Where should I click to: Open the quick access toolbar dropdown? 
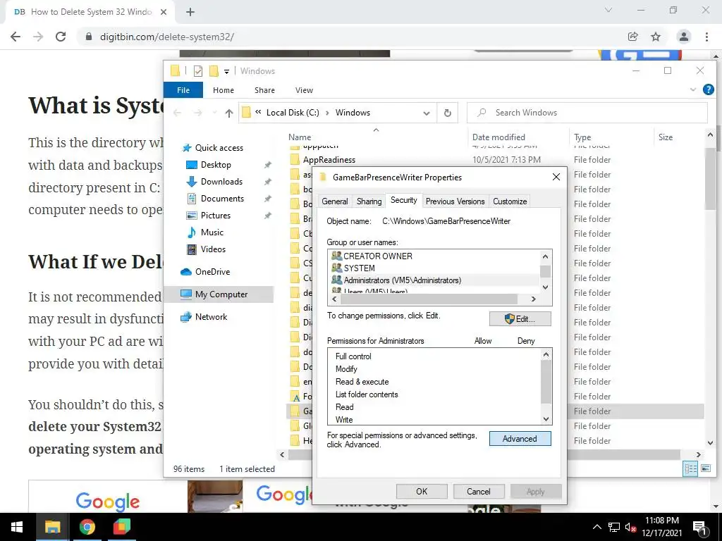(x=226, y=71)
